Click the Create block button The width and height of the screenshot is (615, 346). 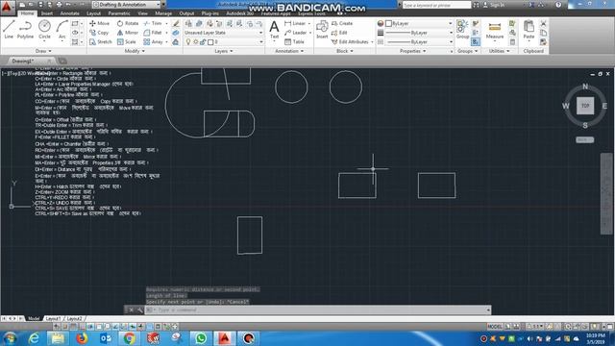342,23
